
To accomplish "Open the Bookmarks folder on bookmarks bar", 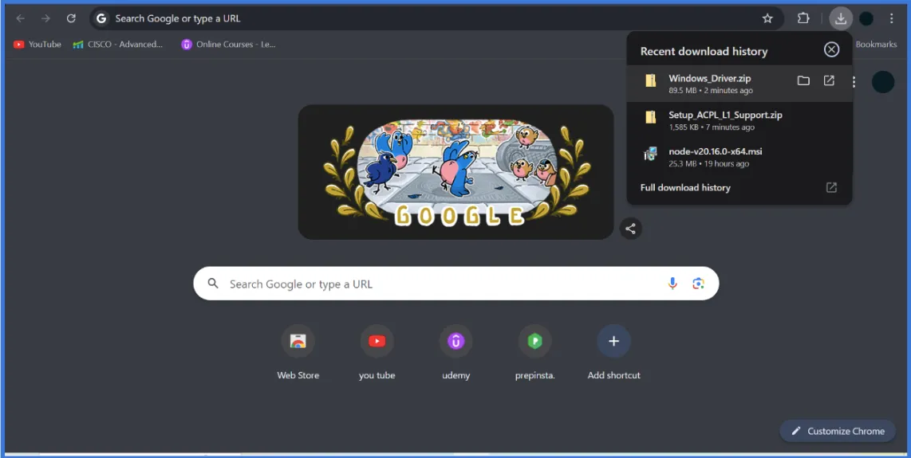I will click(876, 44).
